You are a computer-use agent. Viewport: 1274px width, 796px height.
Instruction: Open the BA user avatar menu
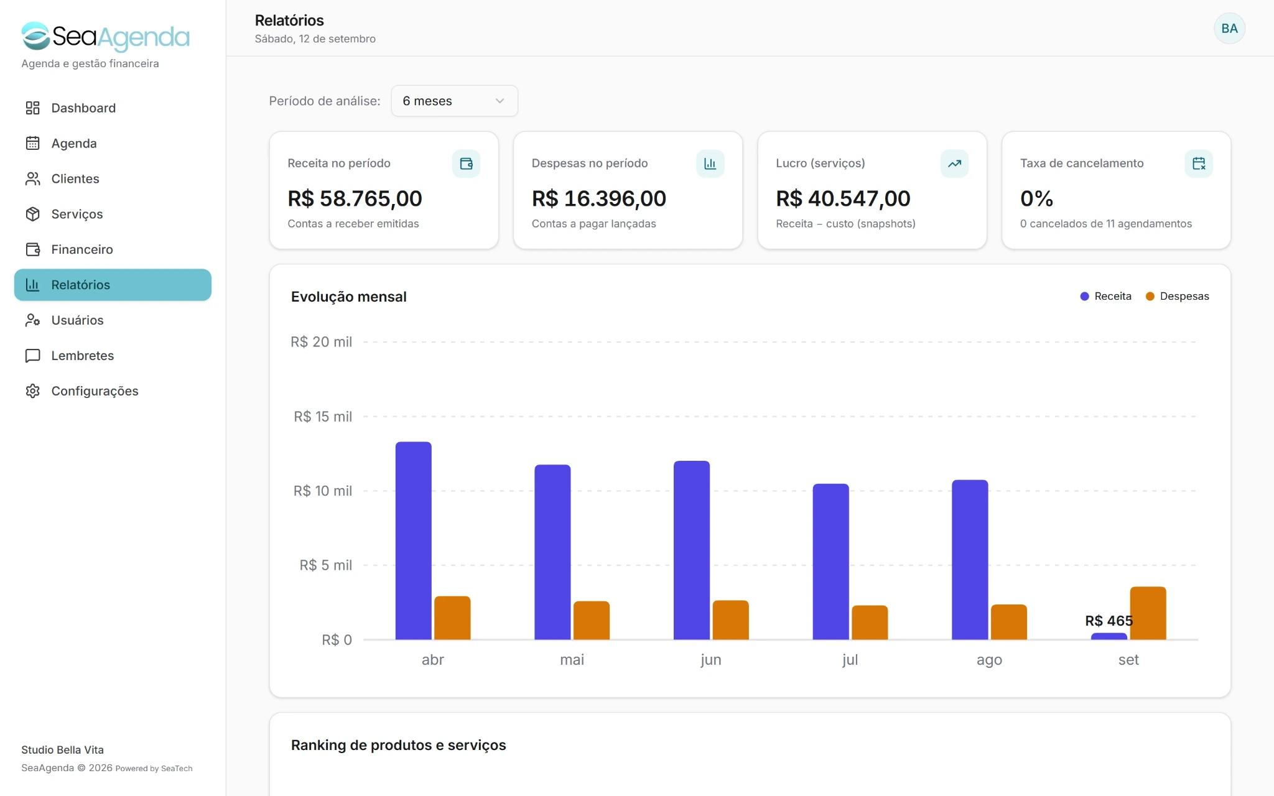(1229, 29)
